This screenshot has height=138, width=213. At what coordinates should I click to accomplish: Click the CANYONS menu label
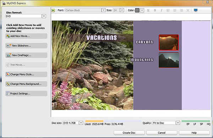[x=144, y=42]
